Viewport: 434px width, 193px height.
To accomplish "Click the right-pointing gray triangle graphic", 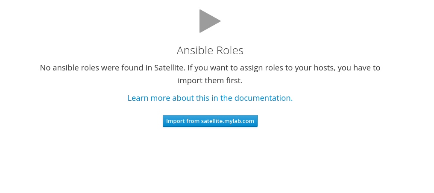I will click(210, 21).
